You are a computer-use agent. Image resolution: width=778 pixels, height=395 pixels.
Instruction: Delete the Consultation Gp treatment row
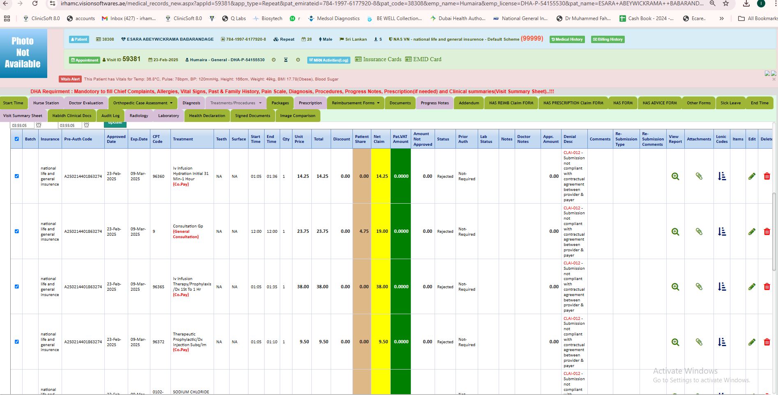tap(766, 232)
